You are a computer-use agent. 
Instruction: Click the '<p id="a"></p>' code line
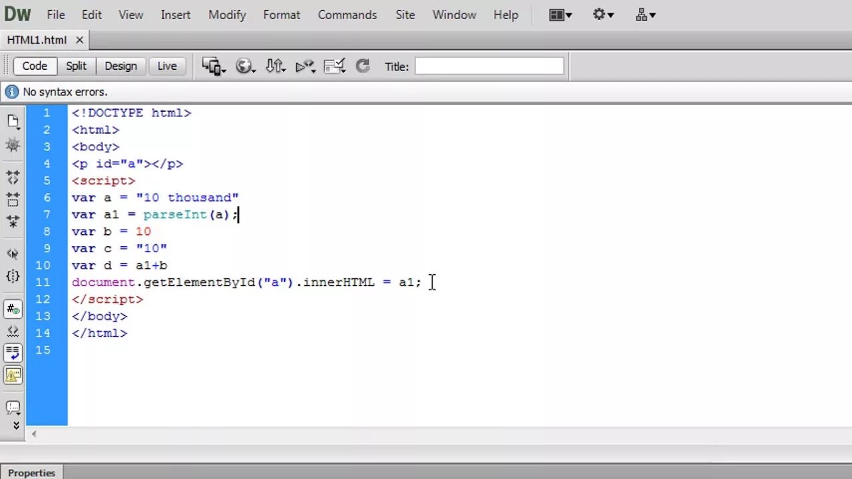[x=127, y=164]
